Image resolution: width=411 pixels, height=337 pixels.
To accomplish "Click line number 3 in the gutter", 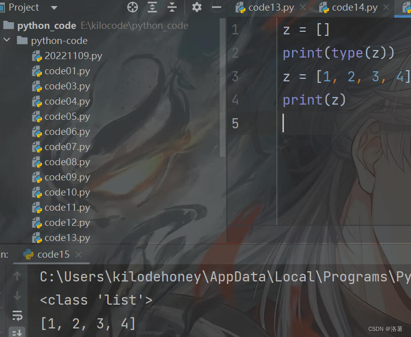I will click(235, 77).
